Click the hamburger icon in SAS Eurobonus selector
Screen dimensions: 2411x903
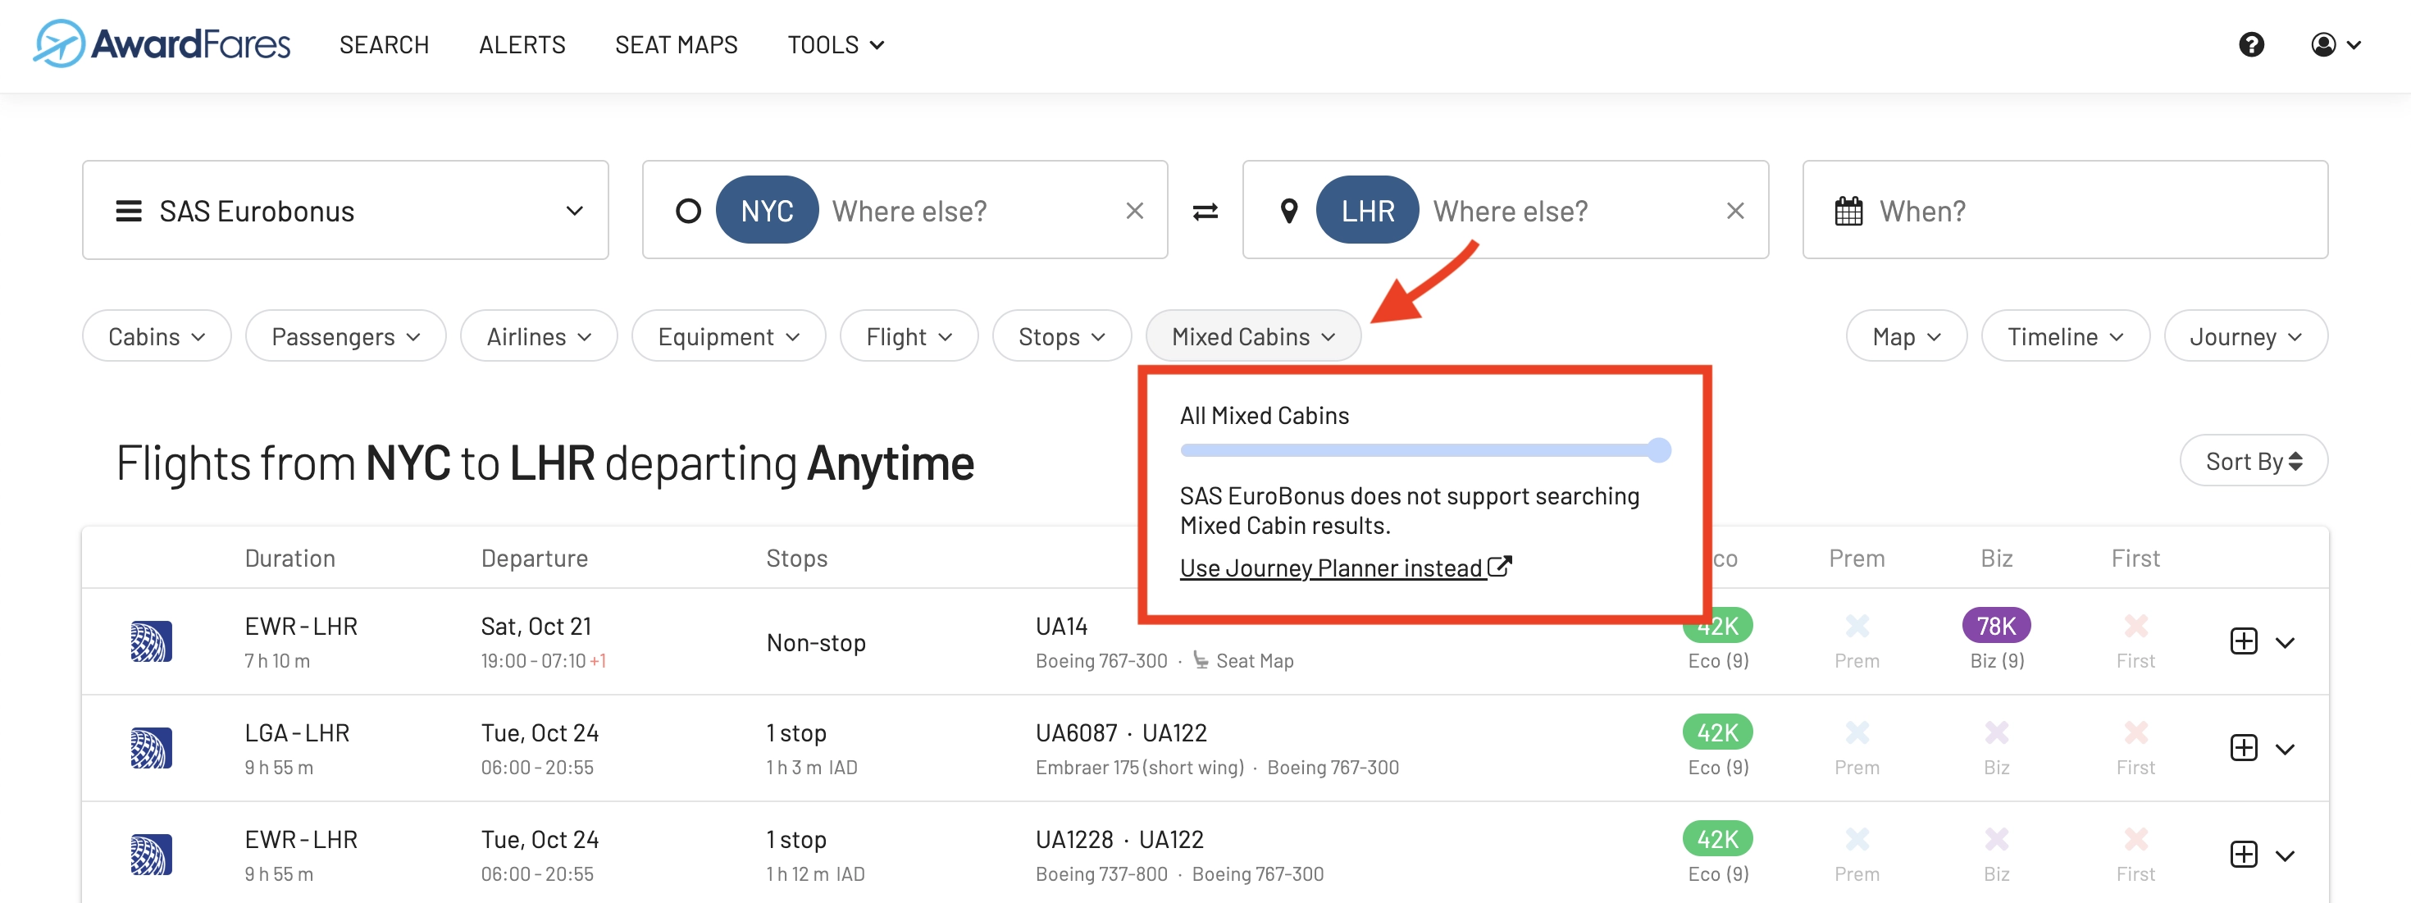pos(128,212)
